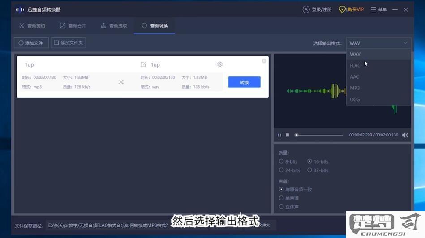Remove the 1up file with its close icon
Screen dimensions: 425x238
[x=264, y=61]
